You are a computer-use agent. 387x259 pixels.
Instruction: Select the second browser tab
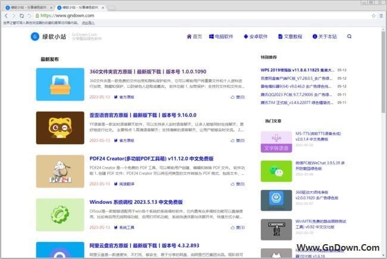pos(81,8)
